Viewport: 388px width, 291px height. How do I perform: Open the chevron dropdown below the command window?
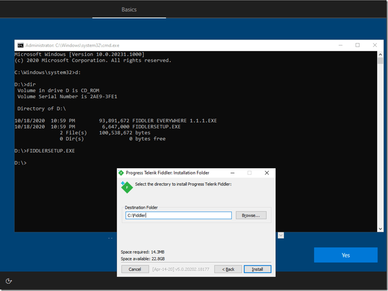click(x=280, y=235)
